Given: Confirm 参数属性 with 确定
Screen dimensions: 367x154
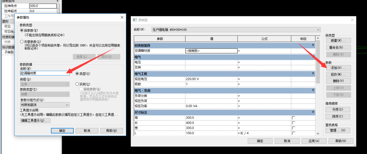Looking at the screenshot, I should tap(62, 131).
